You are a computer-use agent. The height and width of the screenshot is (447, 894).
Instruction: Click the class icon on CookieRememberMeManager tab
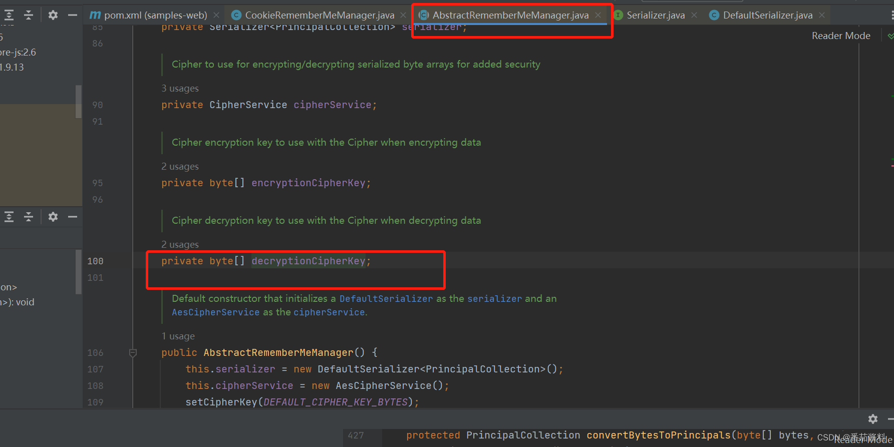point(236,15)
